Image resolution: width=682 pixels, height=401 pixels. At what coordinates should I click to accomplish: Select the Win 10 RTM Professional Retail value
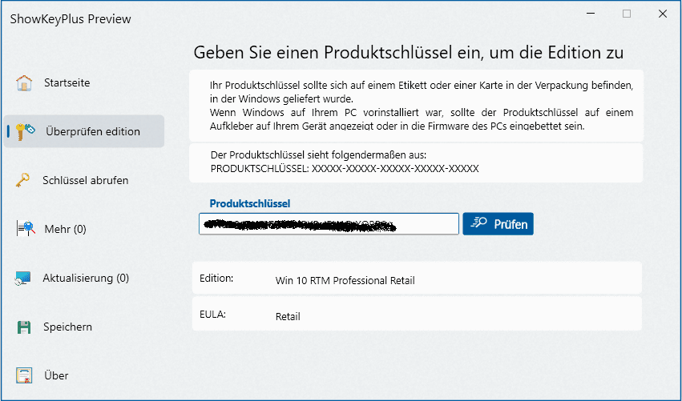coord(345,281)
